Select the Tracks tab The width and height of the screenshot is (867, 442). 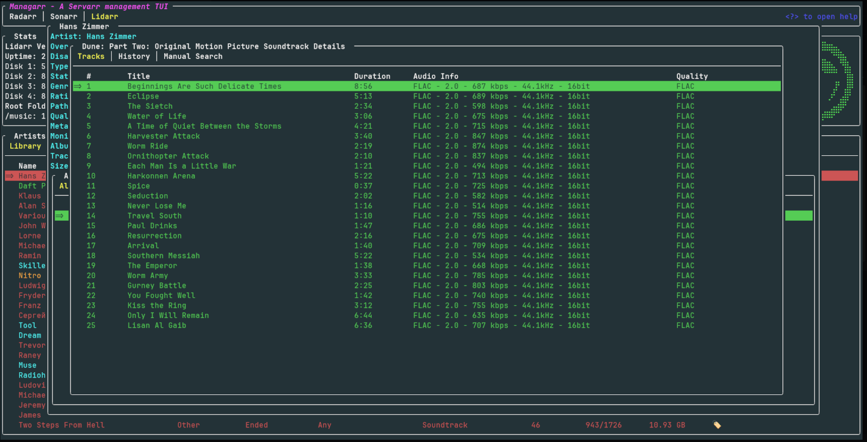[x=90, y=56]
